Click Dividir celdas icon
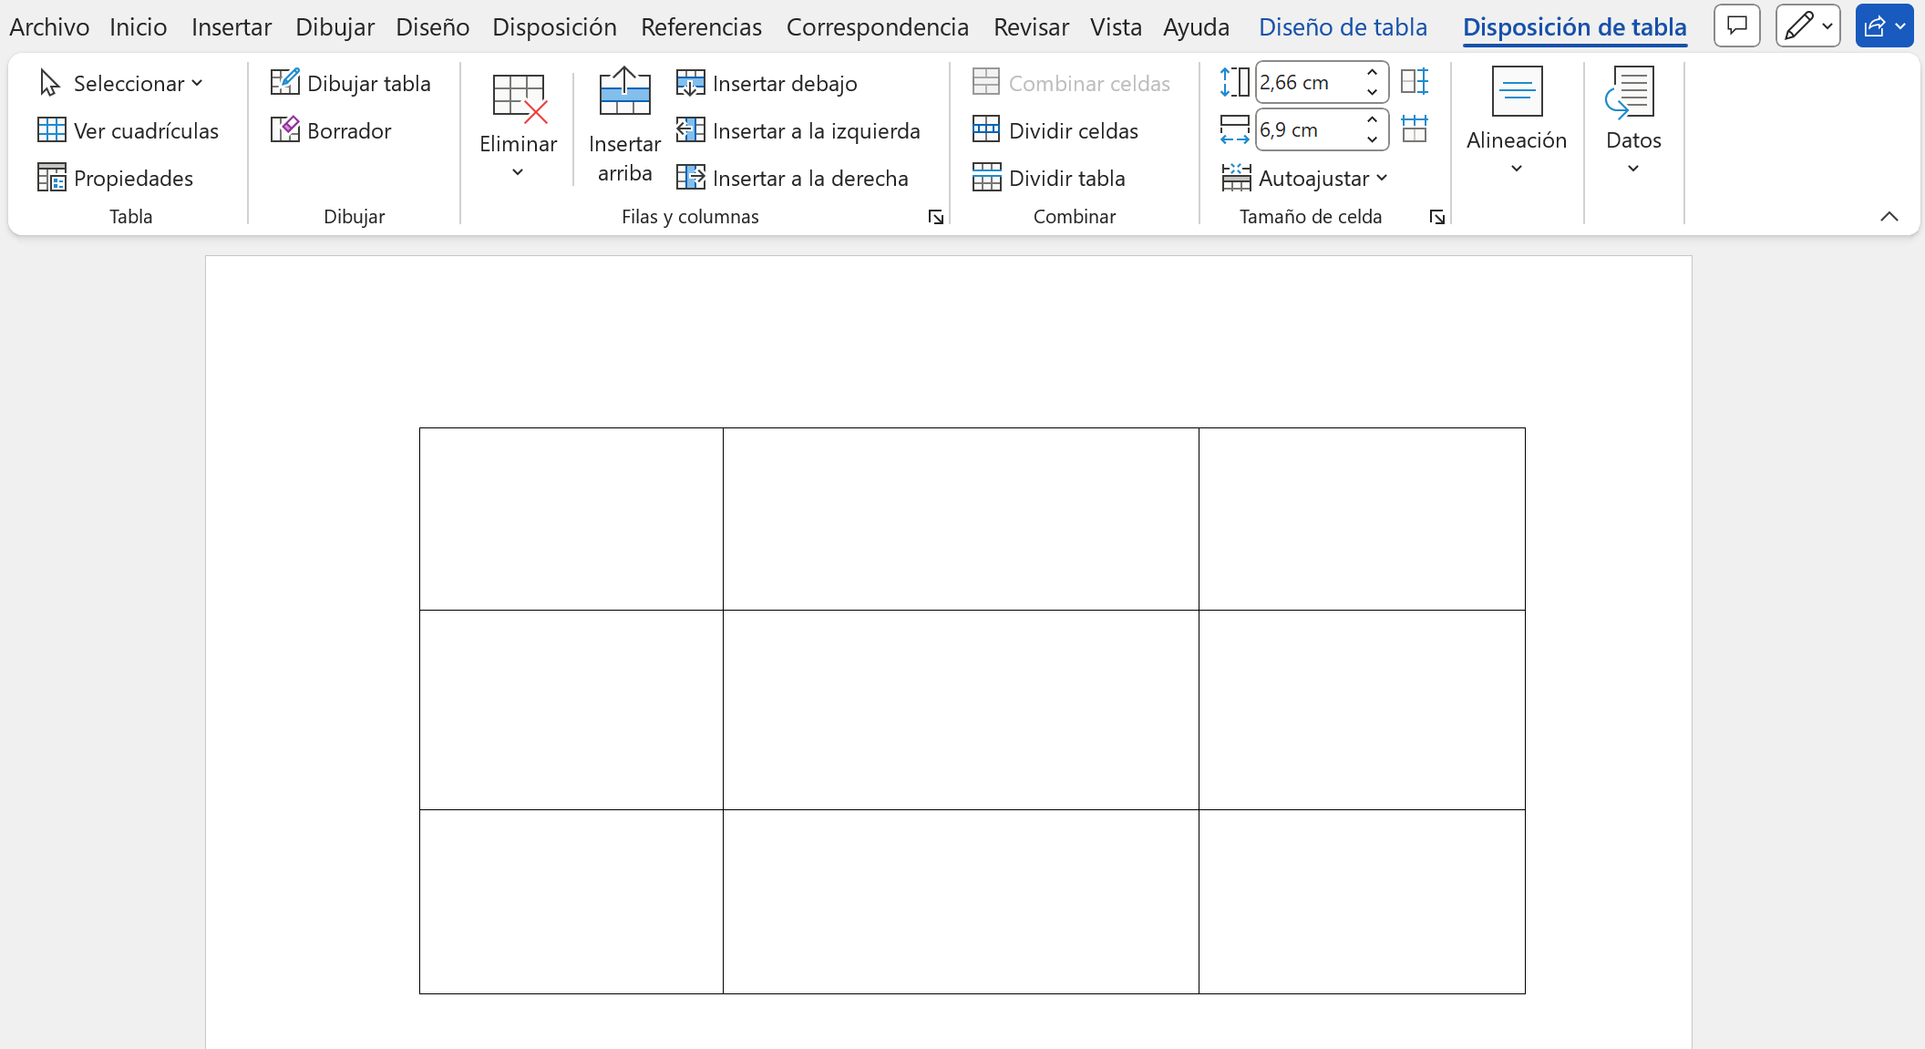This screenshot has height=1049, width=1925. pos(986,130)
